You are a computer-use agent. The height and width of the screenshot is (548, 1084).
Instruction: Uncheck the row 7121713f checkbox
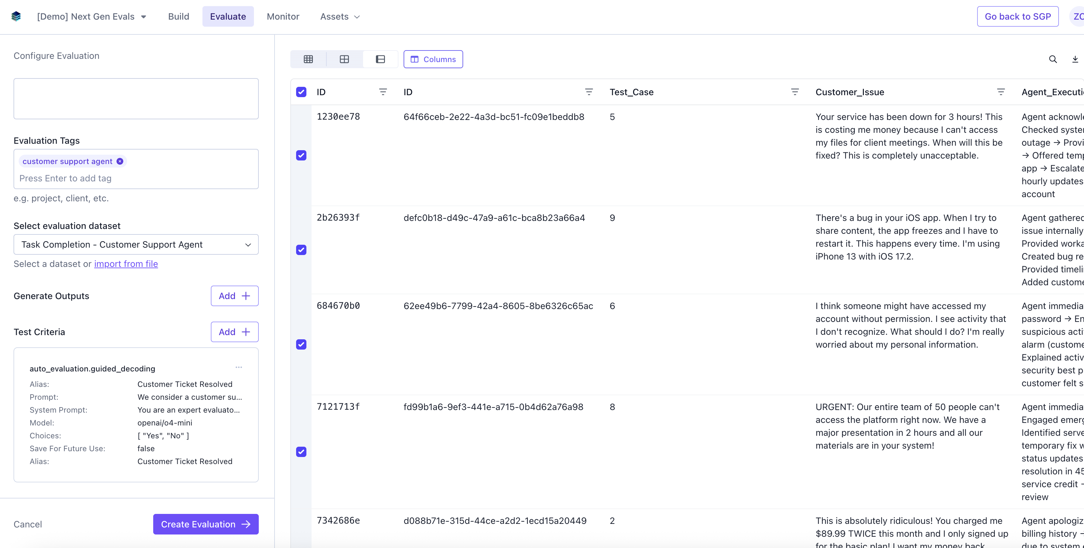[x=301, y=452]
